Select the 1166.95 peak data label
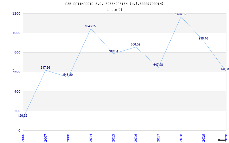This screenshot has height=143, width=229. pyautogui.click(x=181, y=14)
